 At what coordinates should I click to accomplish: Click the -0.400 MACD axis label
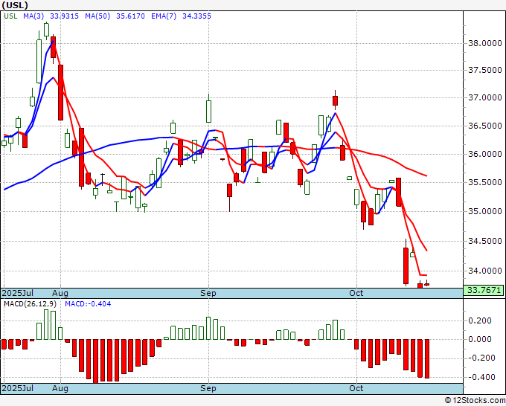click(x=480, y=377)
